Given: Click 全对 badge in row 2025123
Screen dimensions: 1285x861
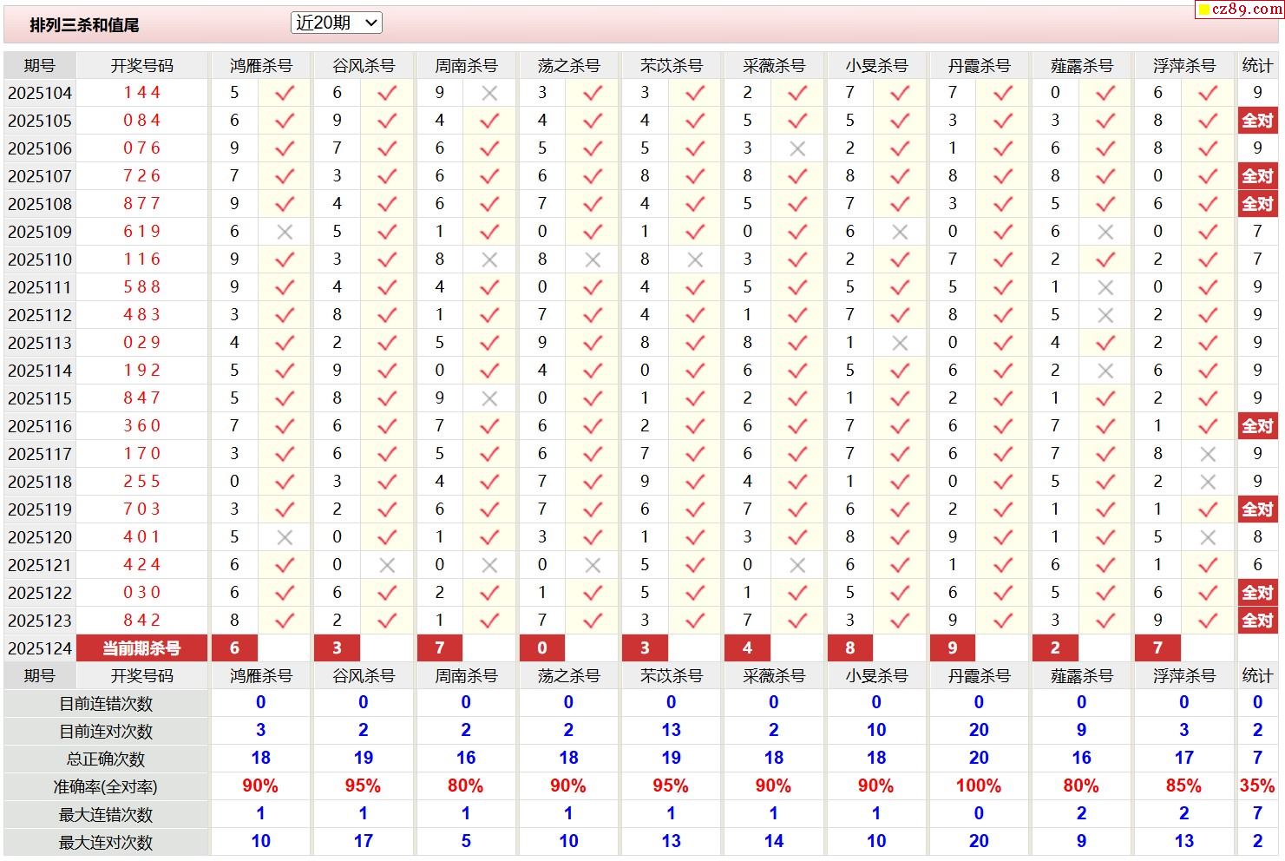Looking at the screenshot, I should [x=1257, y=621].
